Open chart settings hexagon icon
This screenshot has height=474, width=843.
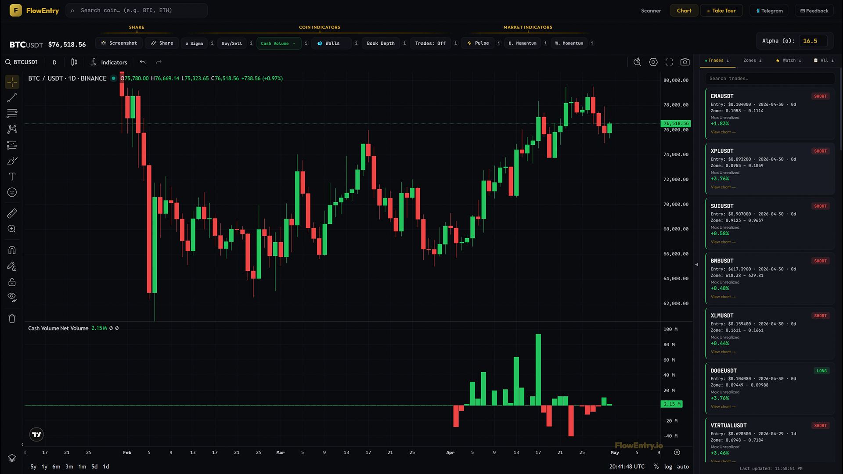click(653, 62)
